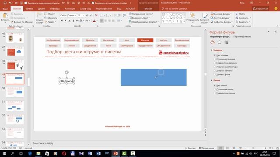
Task: Switch to the Дизайн ribbon tab
Action: tap(42, 9)
